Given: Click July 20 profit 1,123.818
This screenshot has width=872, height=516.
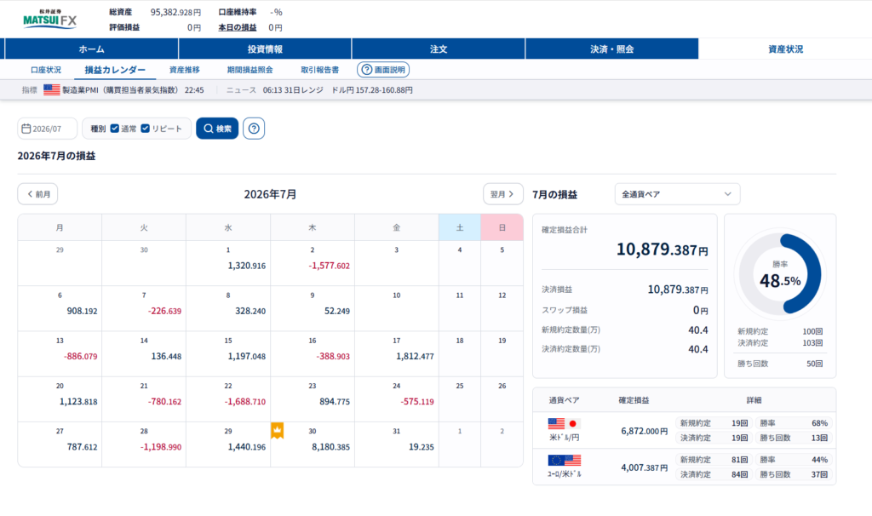Looking at the screenshot, I should click(78, 401).
